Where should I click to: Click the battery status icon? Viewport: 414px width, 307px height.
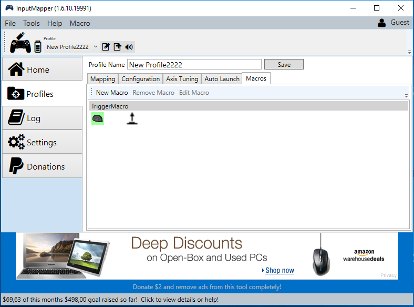[38, 46]
